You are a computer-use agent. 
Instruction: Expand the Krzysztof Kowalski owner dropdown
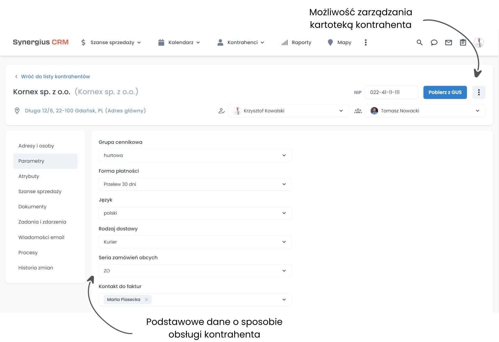342,111
